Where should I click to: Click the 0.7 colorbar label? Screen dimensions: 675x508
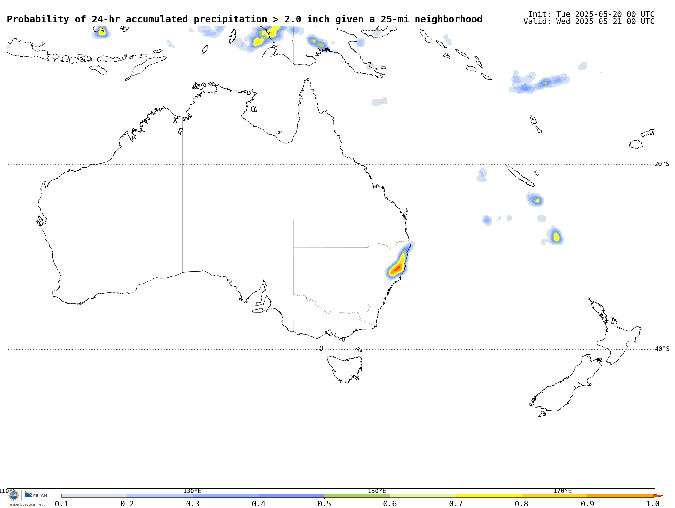pyautogui.click(x=456, y=504)
